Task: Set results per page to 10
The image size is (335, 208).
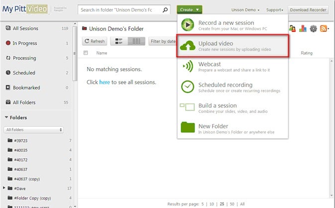Action: coord(212,204)
